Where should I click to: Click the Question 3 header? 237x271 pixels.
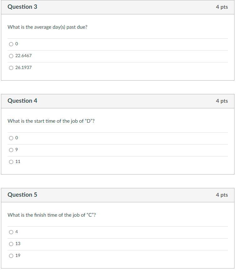pyautogui.click(x=22, y=7)
